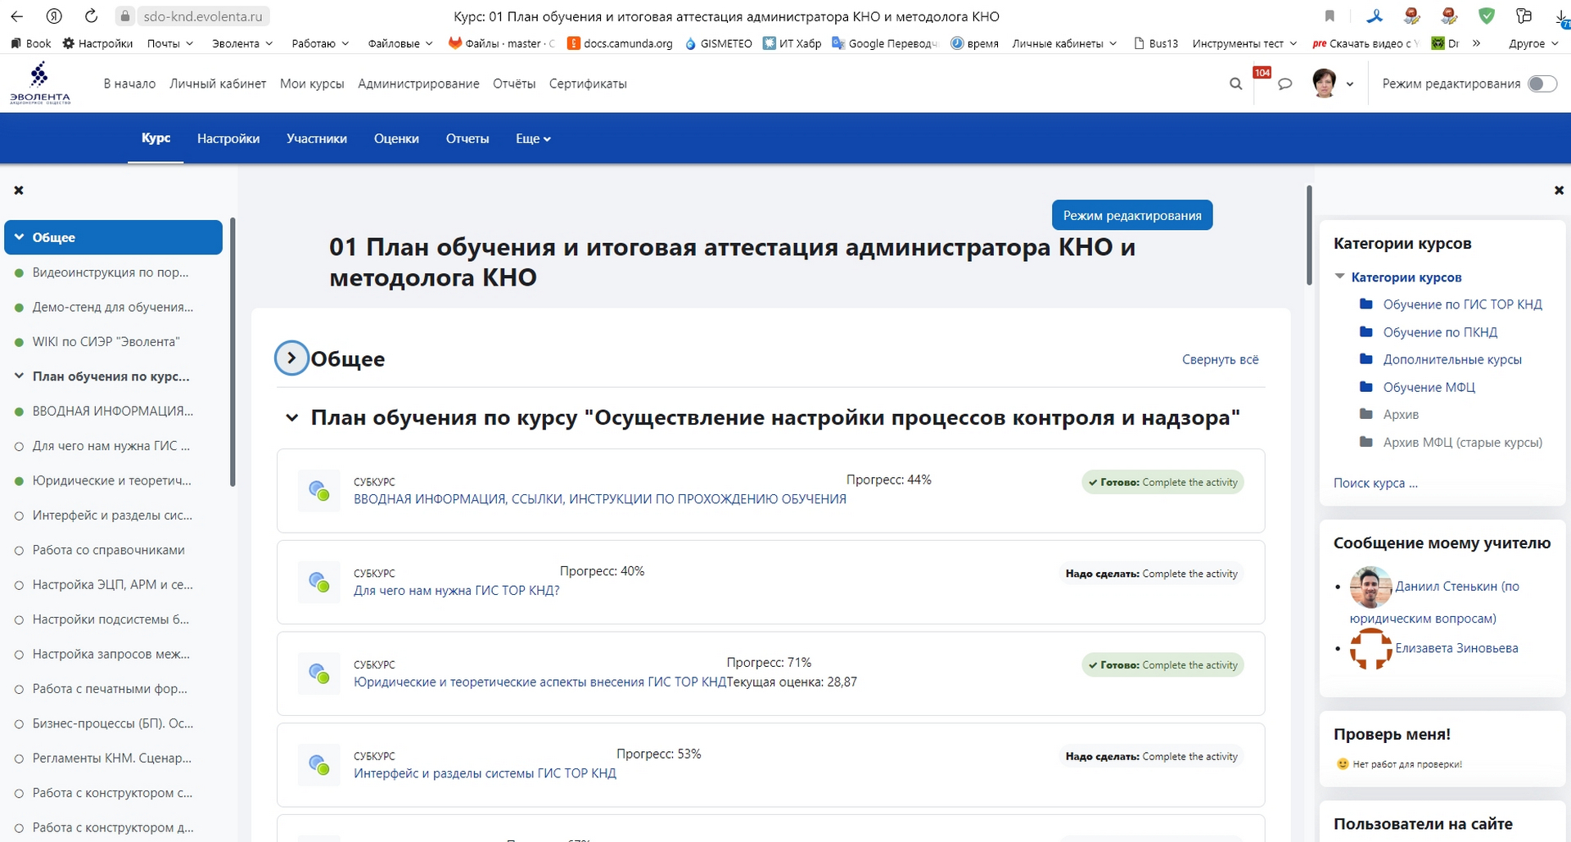The image size is (1571, 842).
Task: Click the Поиск курса ... link
Action: point(1375,483)
